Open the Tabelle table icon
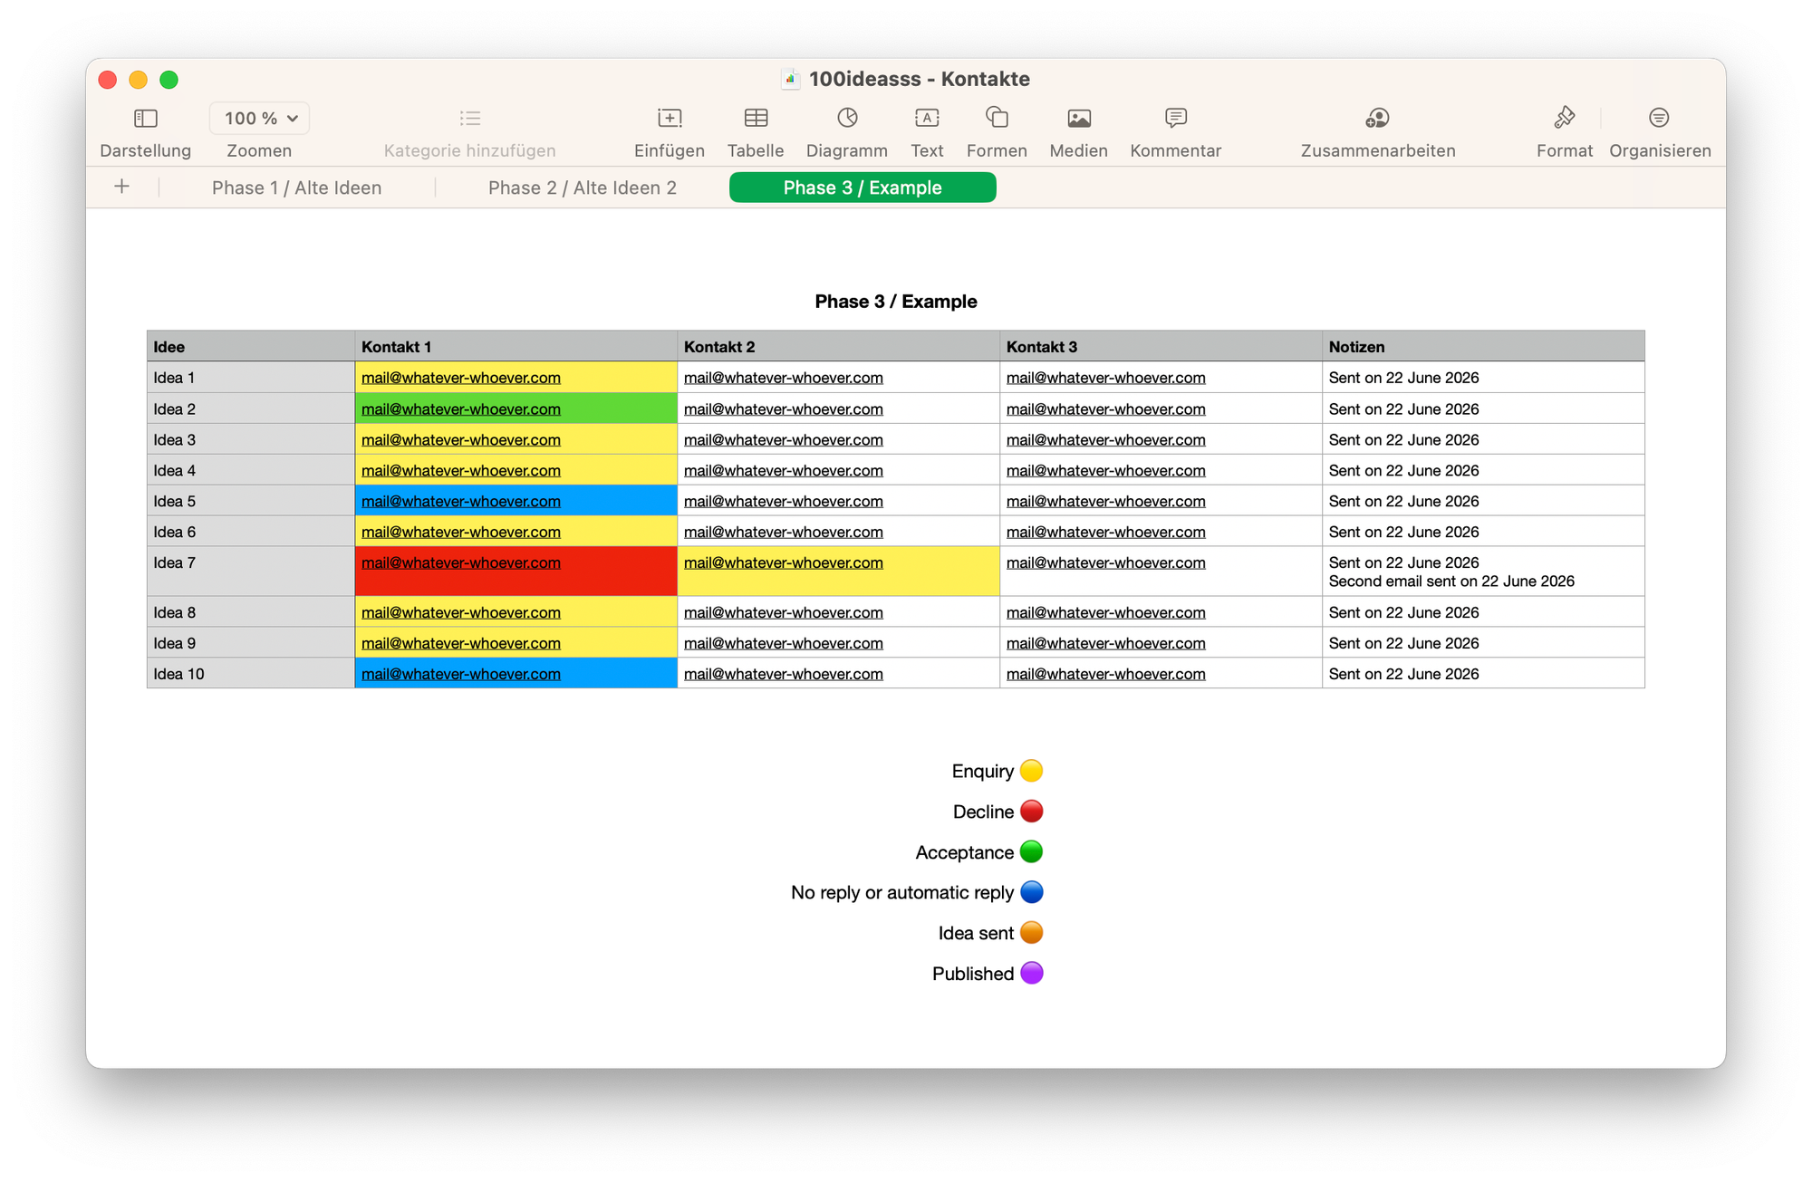 tap(756, 118)
